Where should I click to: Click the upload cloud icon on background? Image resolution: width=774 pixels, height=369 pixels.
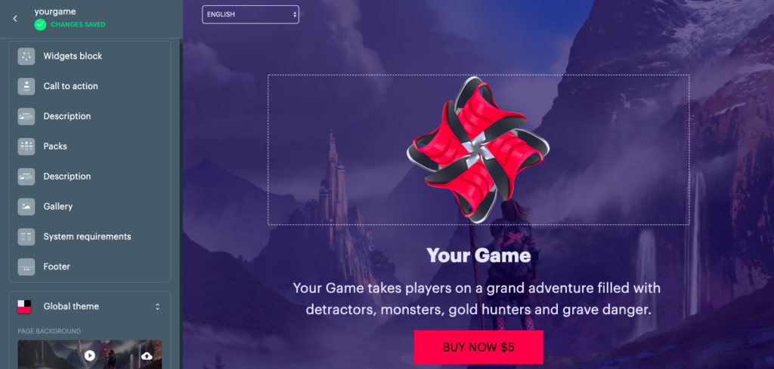point(147,355)
